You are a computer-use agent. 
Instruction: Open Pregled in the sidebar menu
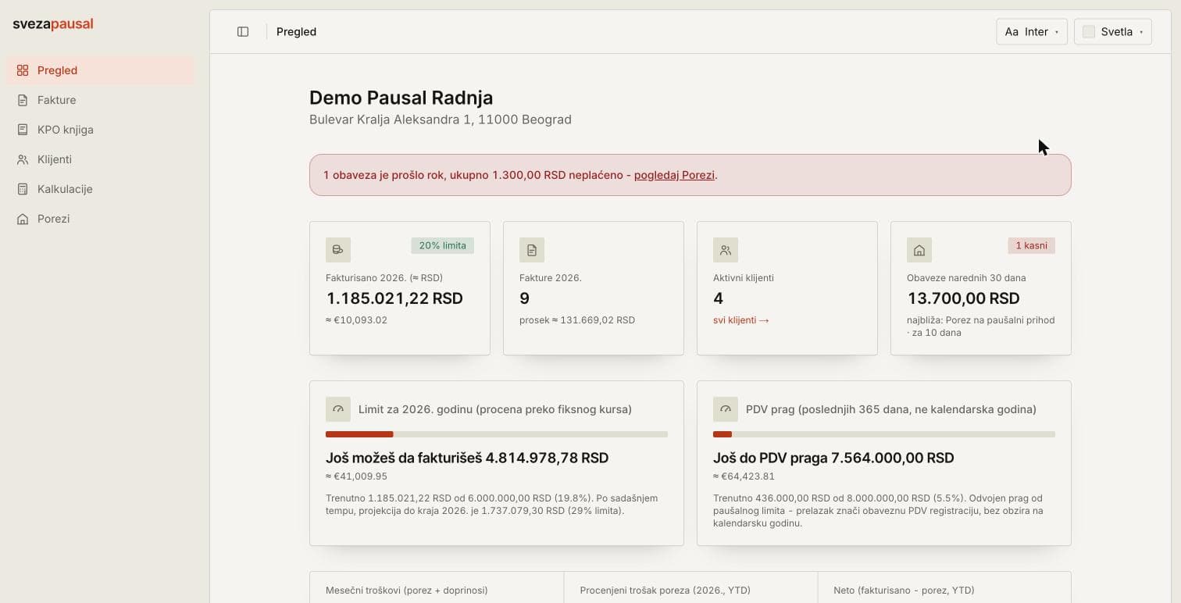pyautogui.click(x=100, y=70)
